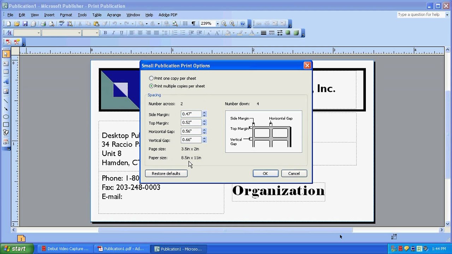
Task: Select the Oval shape tool
Action: [x=6, y=117]
